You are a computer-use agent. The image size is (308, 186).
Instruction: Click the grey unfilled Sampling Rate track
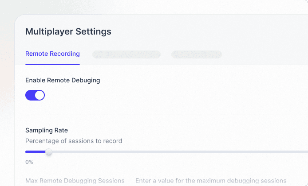click(180, 152)
